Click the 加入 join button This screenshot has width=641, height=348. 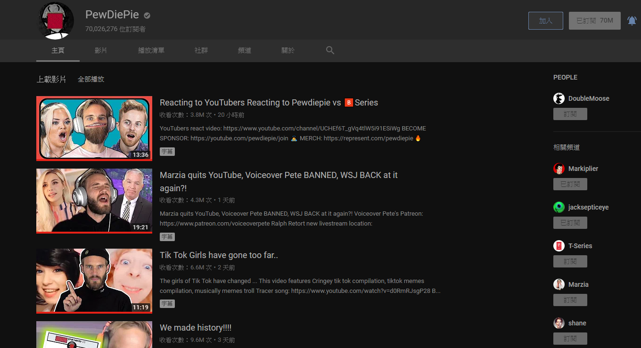[546, 21]
